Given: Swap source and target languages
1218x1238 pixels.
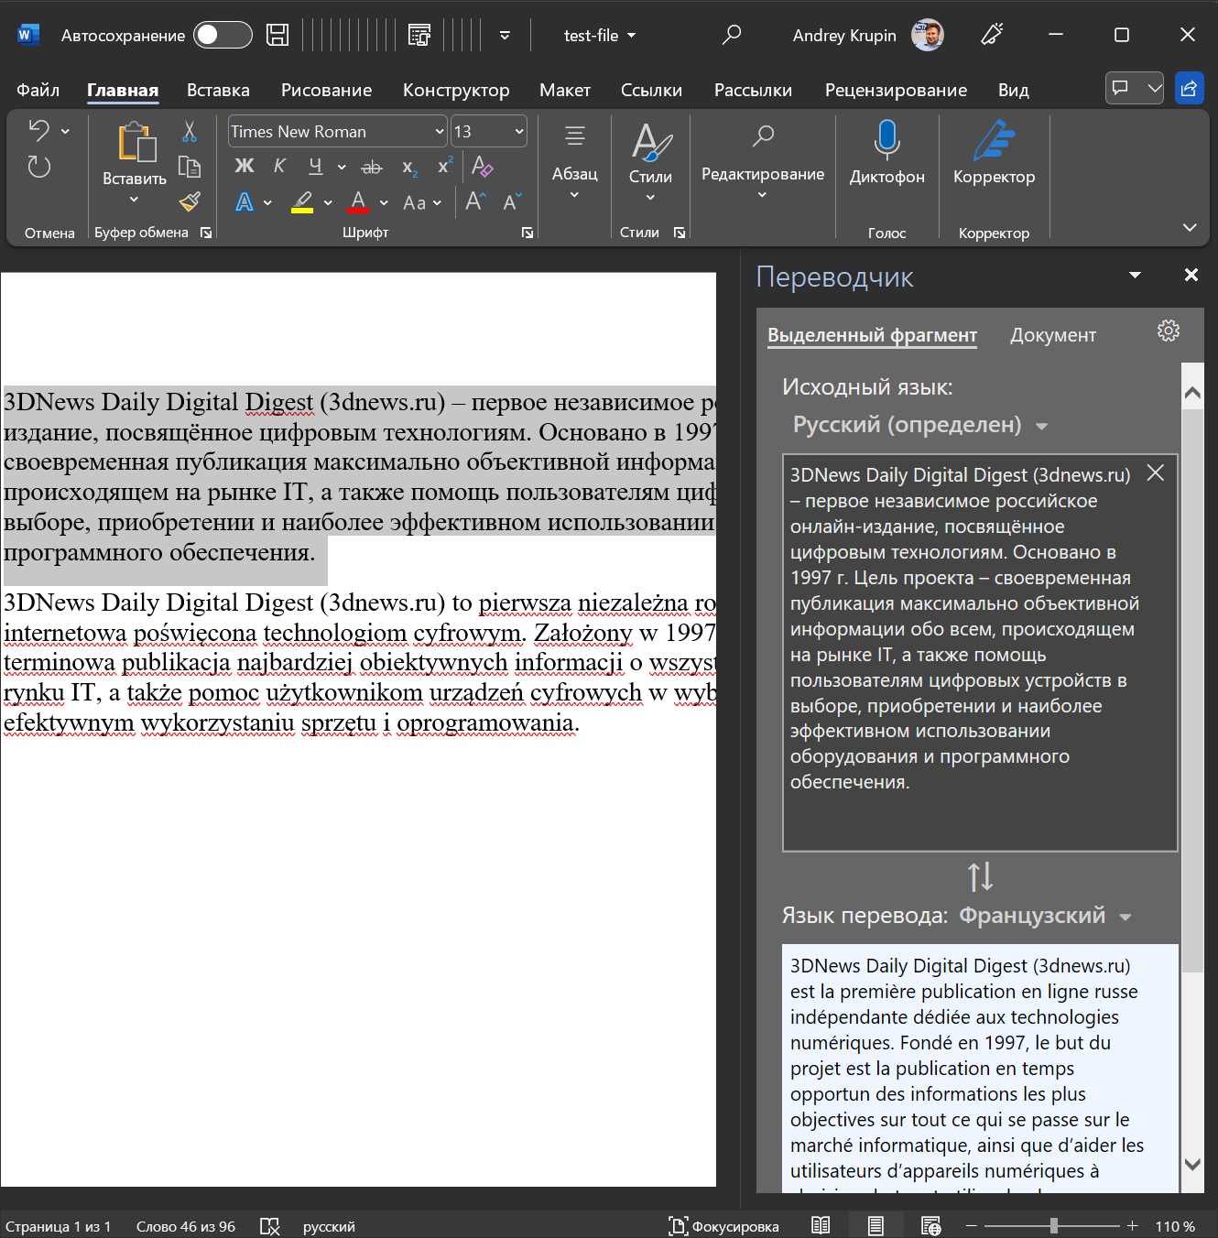Looking at the screenshot, I should click(980, 876).
